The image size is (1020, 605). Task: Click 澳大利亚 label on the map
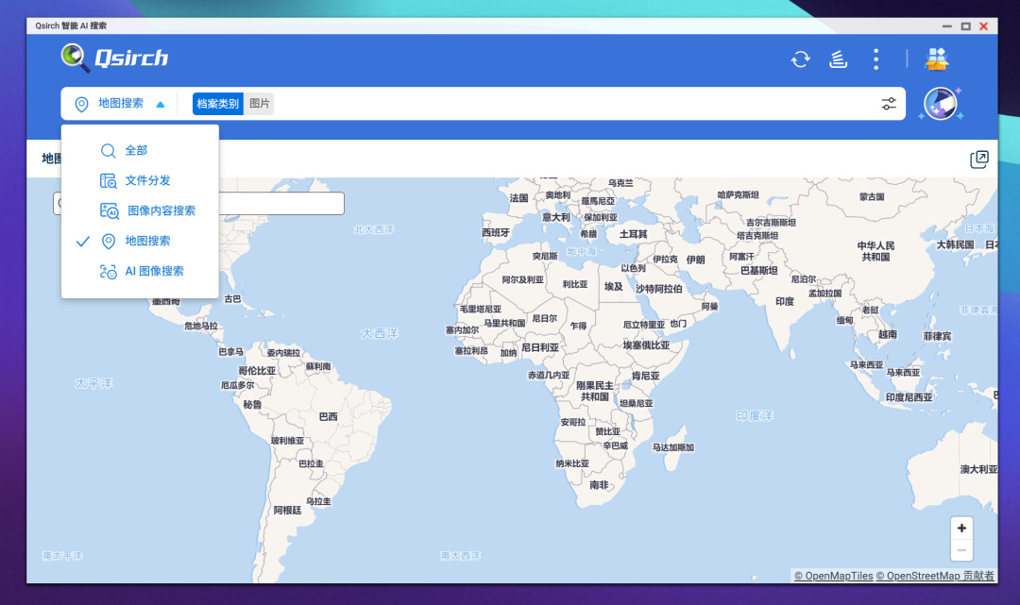tap(979, 469)
